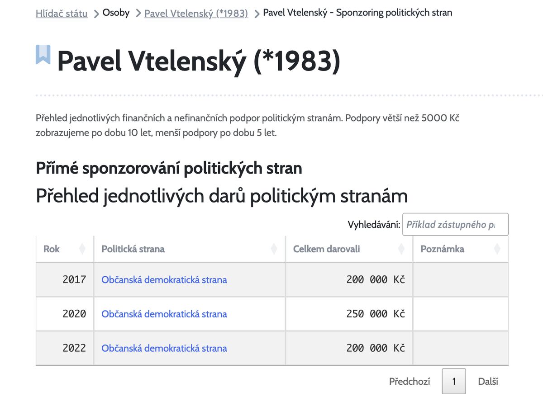Click the Osoby breadcrumb item

tap(116, 13)
